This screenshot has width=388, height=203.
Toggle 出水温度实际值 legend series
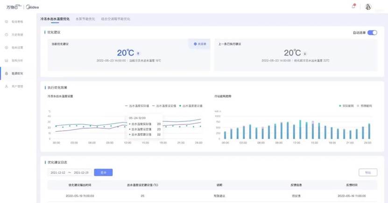(x=137, y=106)
